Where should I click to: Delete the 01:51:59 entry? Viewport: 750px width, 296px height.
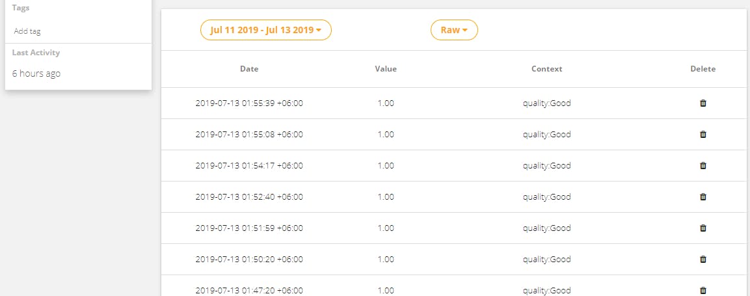(703, 228)
